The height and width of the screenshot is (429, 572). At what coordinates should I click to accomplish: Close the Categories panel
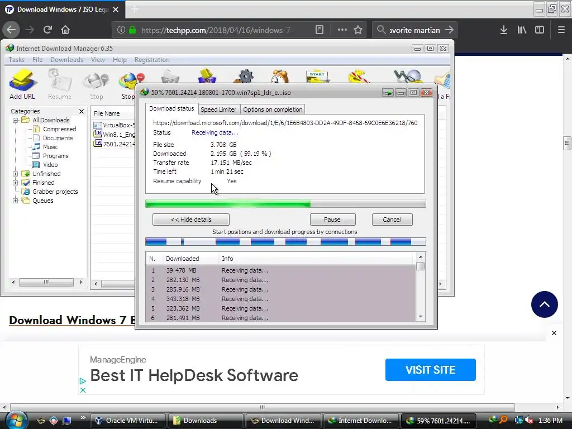click(82, 111)
